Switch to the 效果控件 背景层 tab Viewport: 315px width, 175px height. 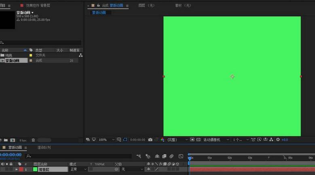38,5
